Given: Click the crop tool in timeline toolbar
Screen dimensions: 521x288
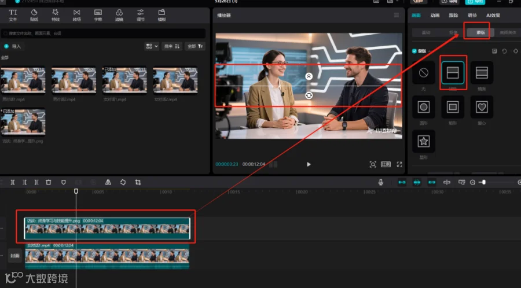Looking at the screenshot, I should click(x=138, y=182).
